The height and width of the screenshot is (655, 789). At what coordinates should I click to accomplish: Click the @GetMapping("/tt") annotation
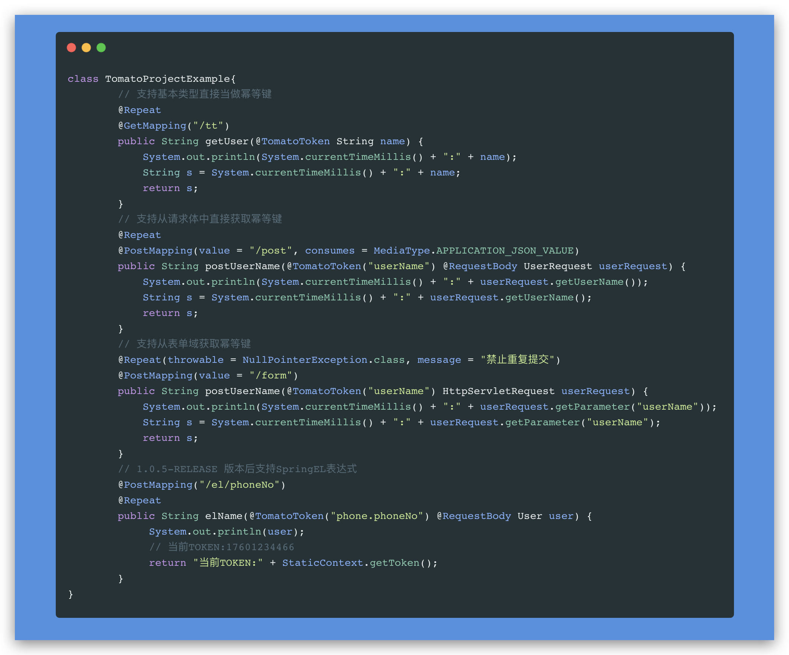pos(174,126)
